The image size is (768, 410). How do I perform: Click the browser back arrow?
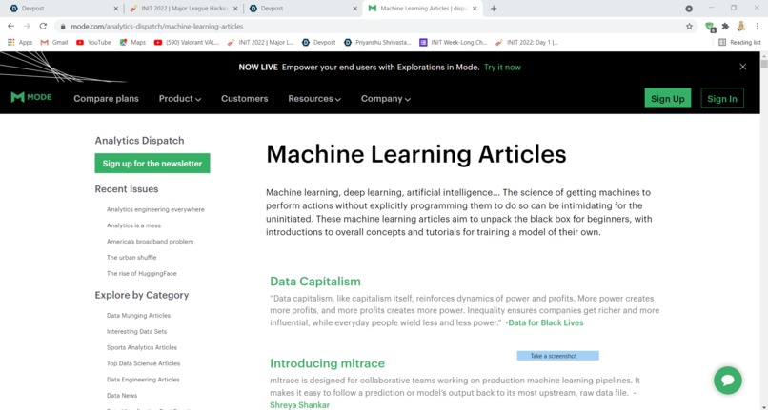click(10, 26)
